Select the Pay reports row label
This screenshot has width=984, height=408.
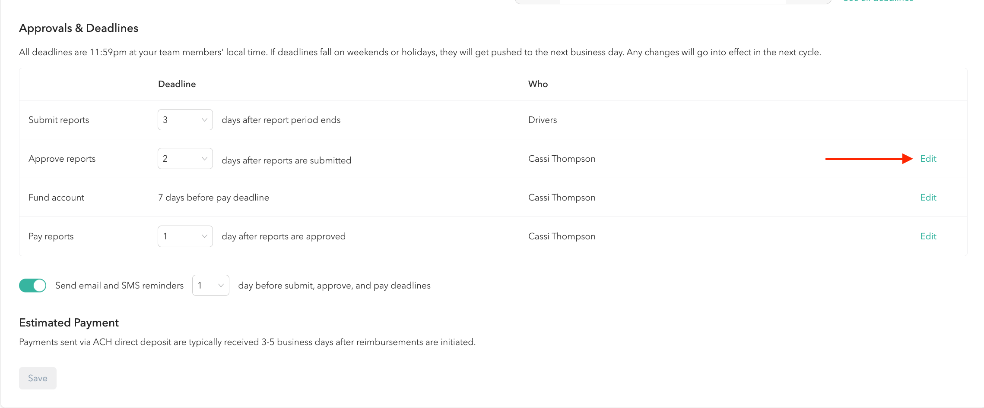(x=51, y=236)
